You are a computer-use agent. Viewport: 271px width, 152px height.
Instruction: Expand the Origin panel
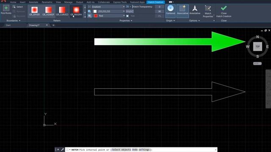pyautogui.click(x=170, y=21)
